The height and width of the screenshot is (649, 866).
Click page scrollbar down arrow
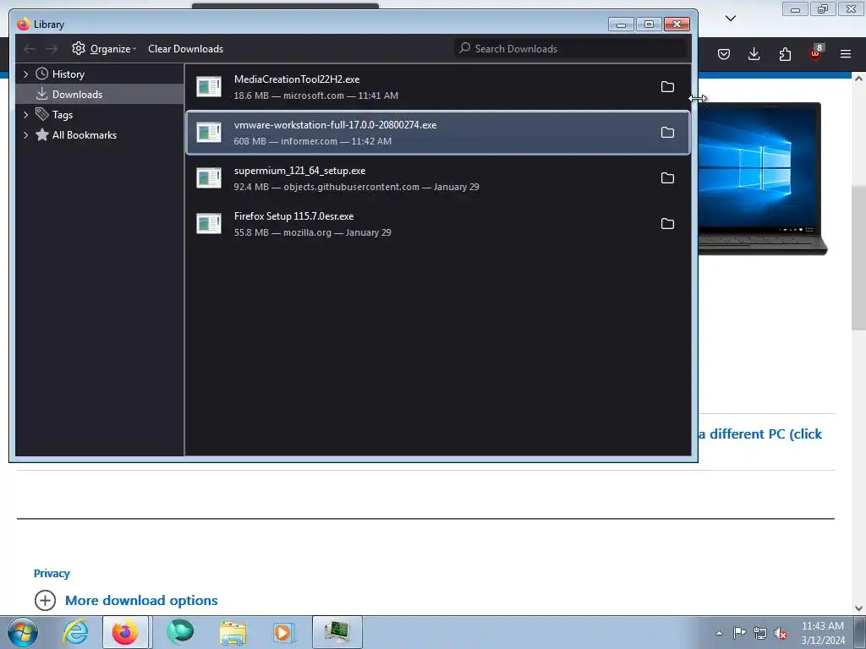859,608
